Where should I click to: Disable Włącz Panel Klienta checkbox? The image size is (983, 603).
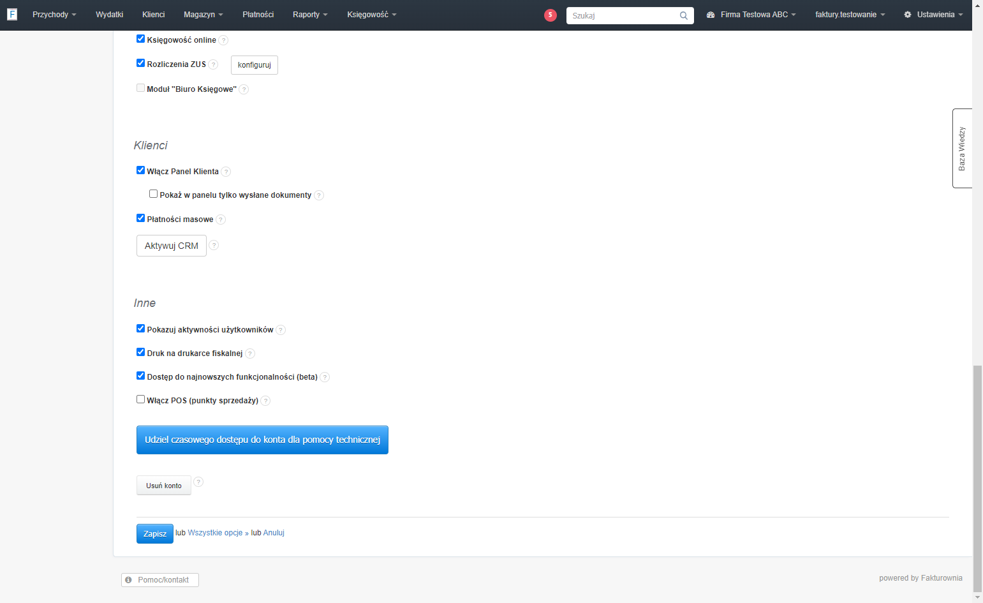pyautogui.click(x=140, y=170)
